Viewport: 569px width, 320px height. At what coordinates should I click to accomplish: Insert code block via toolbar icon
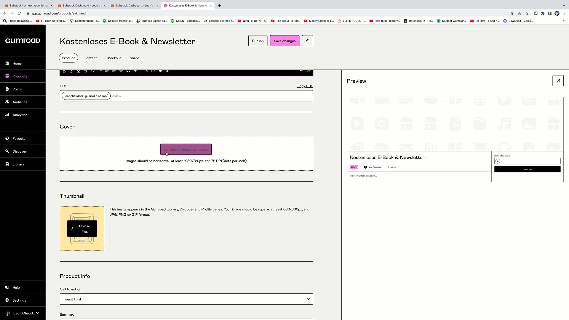point(92,71)
